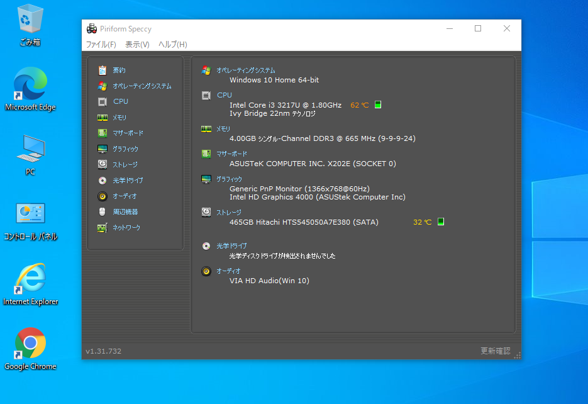
Task: Click the Intel Core i3 3217U text
Action: [286, 105]
